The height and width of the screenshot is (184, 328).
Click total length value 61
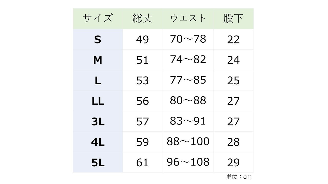pos(142,163)
